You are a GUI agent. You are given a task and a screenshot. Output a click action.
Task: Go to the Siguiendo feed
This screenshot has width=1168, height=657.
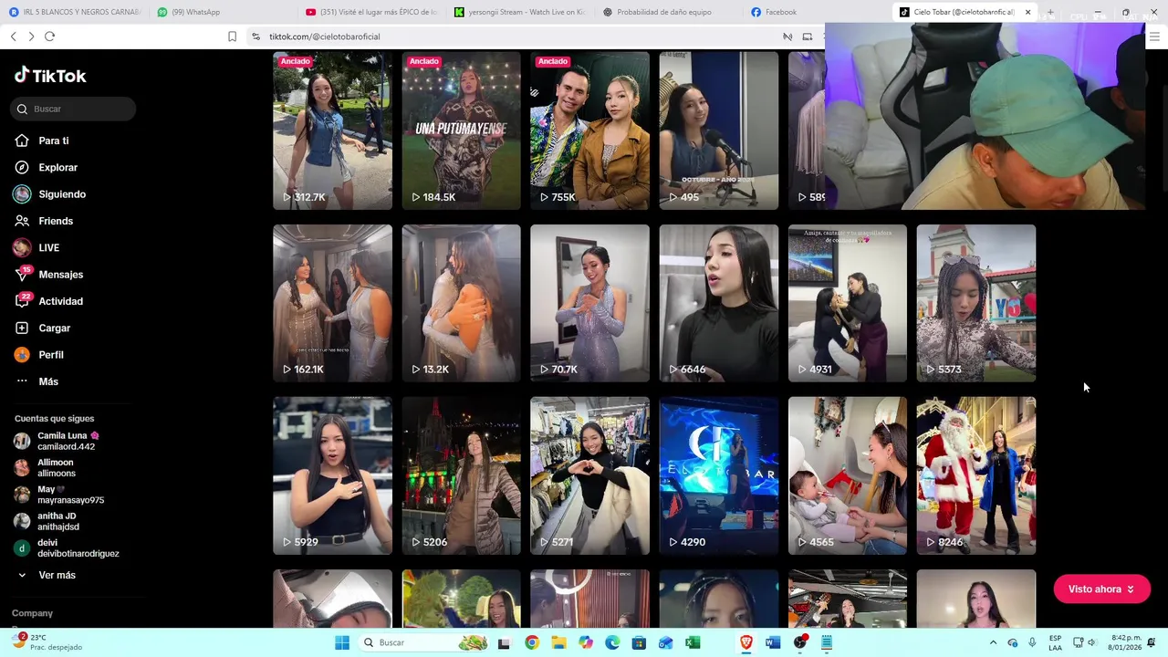click(49, 194)
